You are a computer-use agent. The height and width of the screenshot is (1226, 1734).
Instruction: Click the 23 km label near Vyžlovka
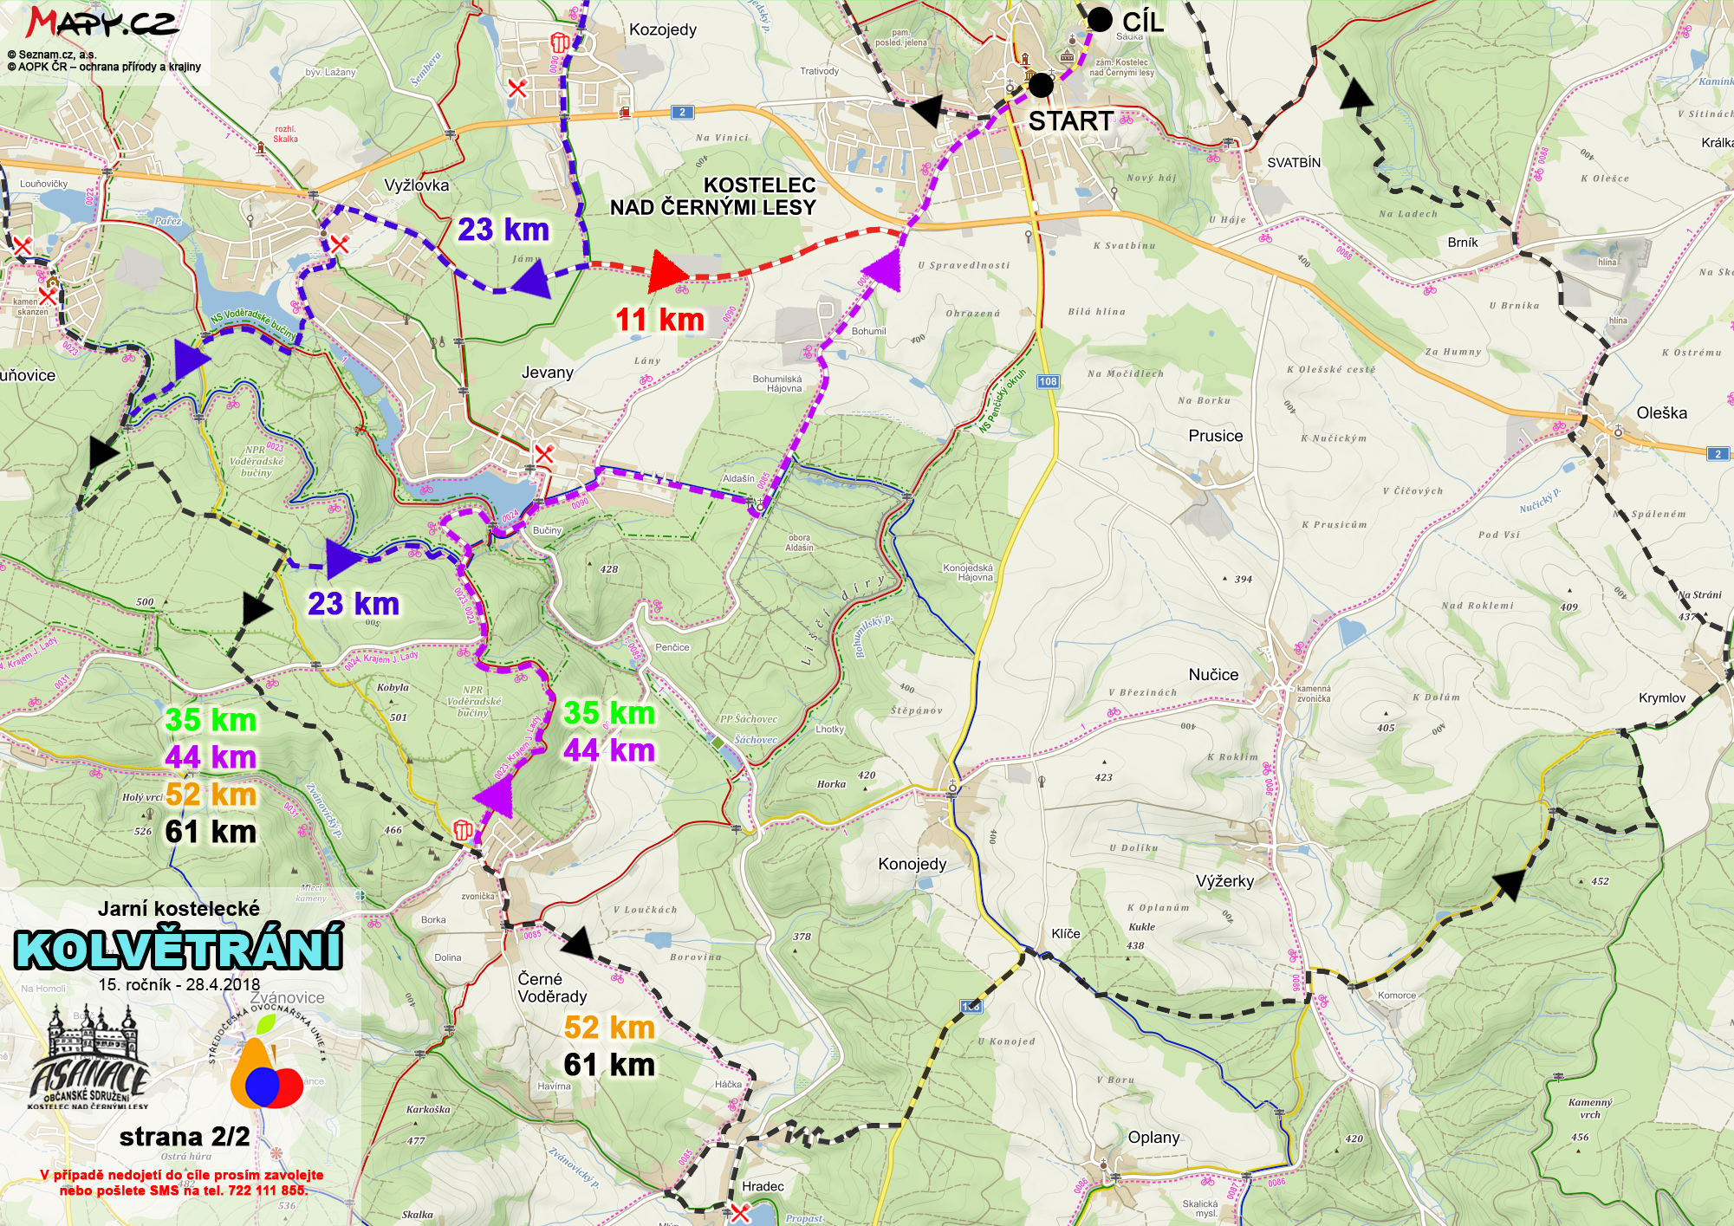503,230
